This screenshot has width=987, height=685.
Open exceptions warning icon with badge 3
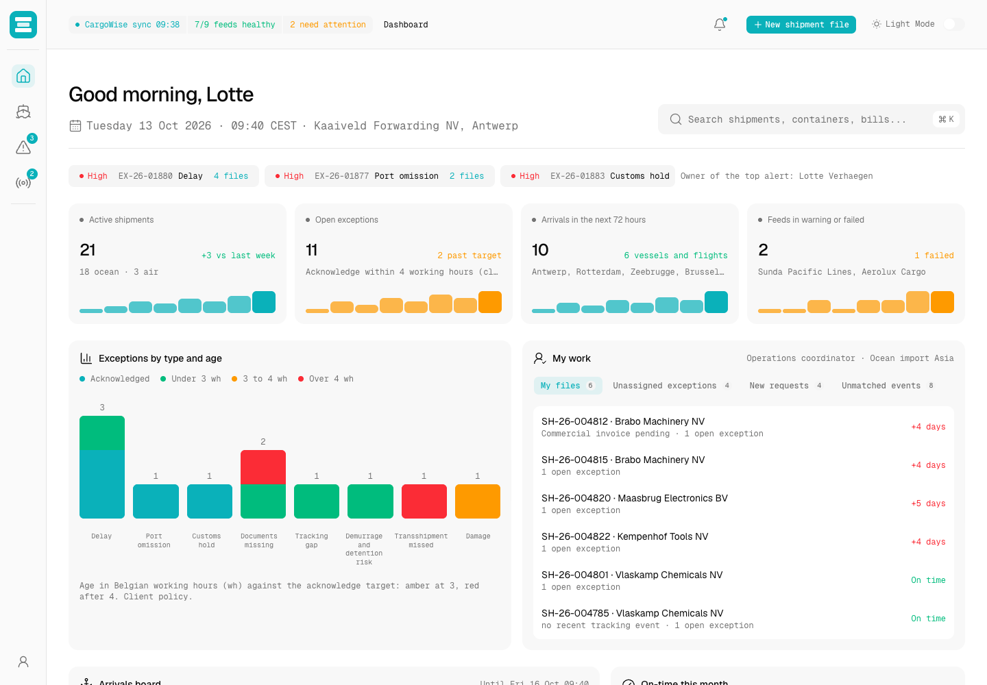point(23,147)
